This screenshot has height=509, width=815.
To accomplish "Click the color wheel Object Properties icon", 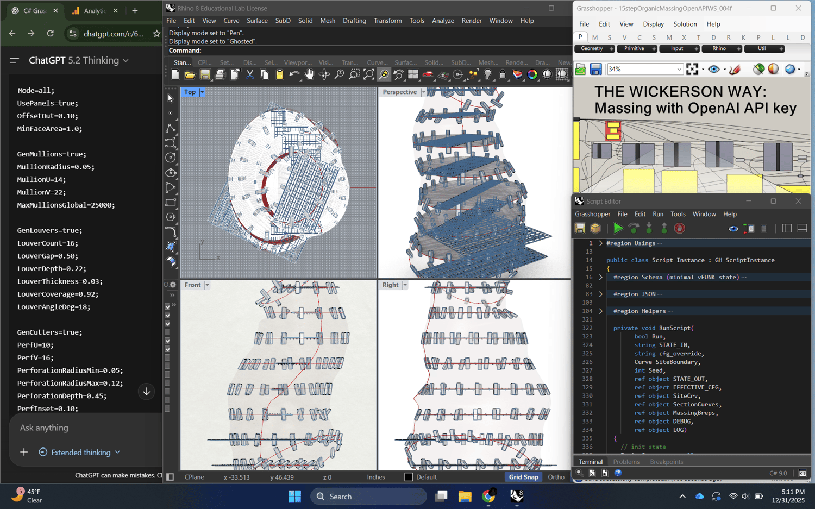I will click(x=532, y=75).
